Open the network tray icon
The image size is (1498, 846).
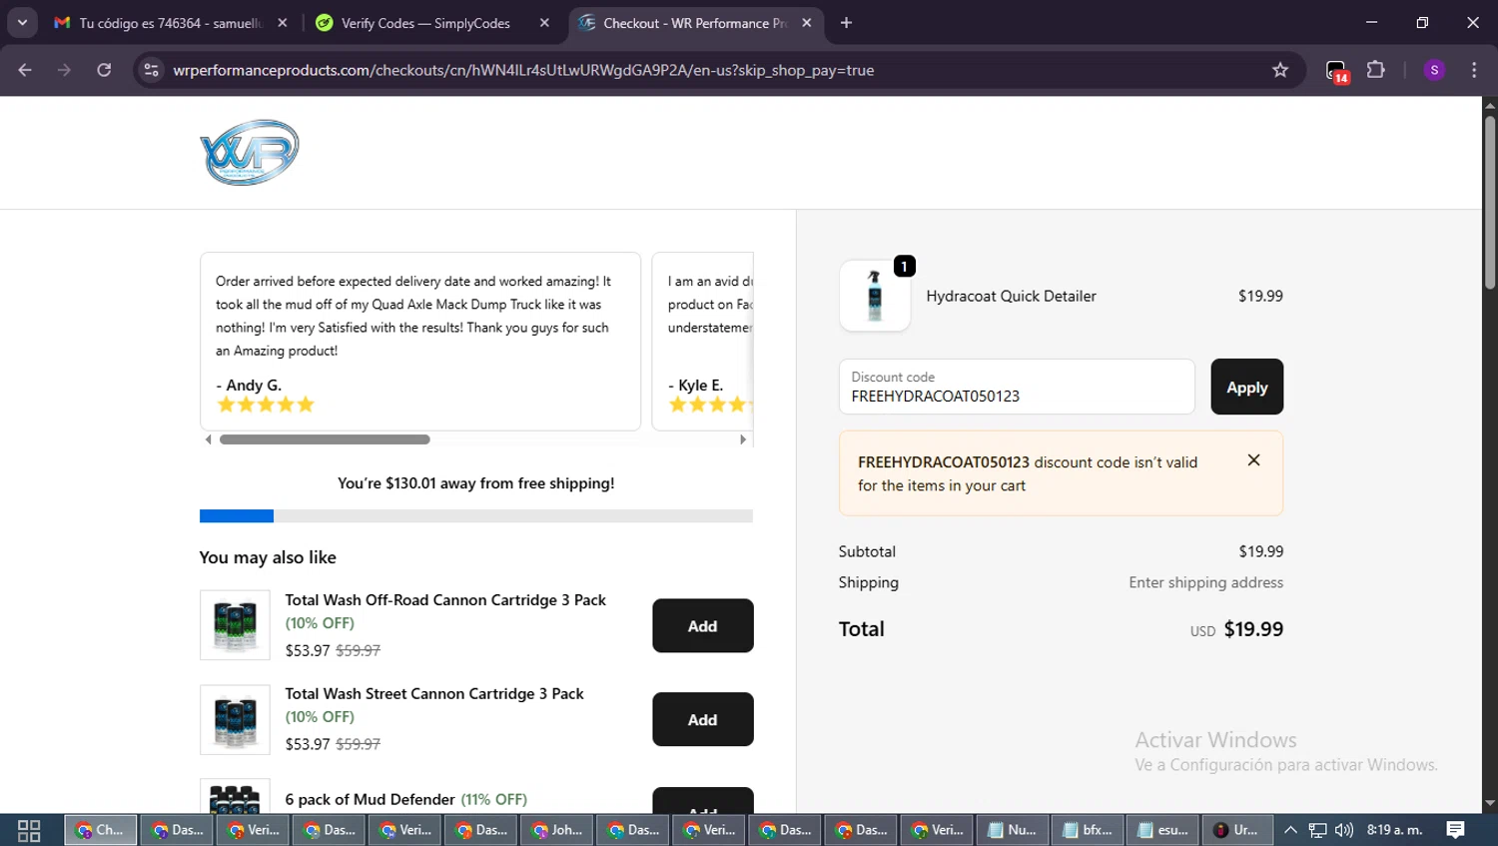coord(1318,830)
